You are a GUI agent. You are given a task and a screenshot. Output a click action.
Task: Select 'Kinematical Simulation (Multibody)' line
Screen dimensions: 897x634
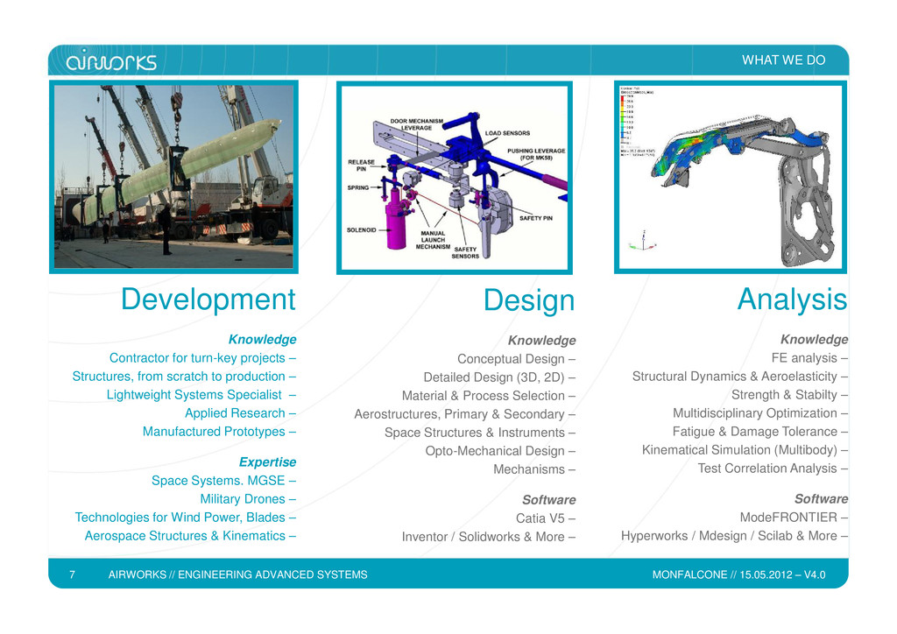745,450
